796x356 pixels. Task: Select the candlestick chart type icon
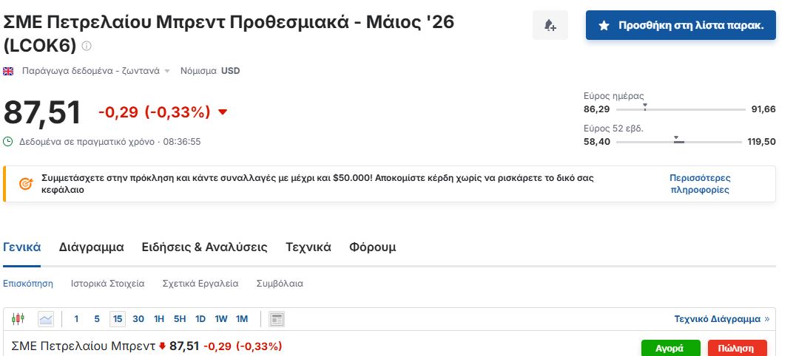(x=18, y=319)
